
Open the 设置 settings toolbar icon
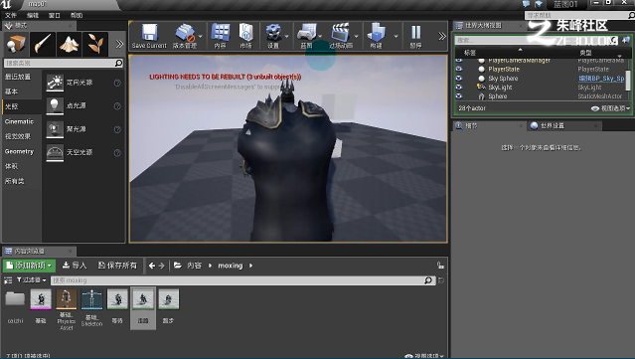(273, 36)
